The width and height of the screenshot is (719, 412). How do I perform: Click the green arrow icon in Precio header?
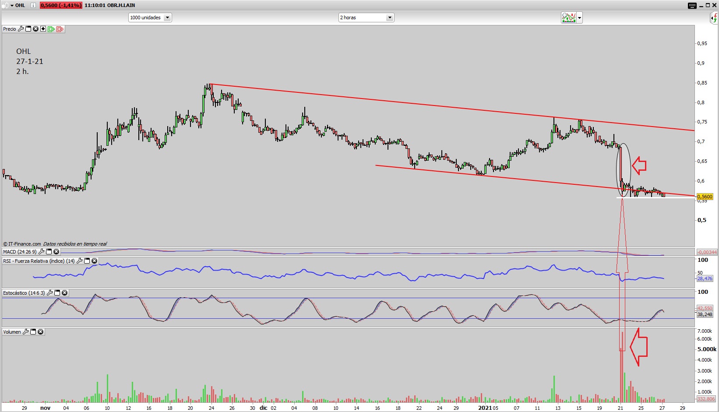[x=51, y=29]
